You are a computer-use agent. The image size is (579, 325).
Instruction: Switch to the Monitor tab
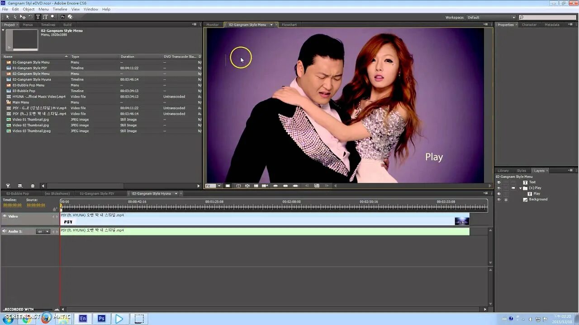pyautogui.click(x=213, y=25)
